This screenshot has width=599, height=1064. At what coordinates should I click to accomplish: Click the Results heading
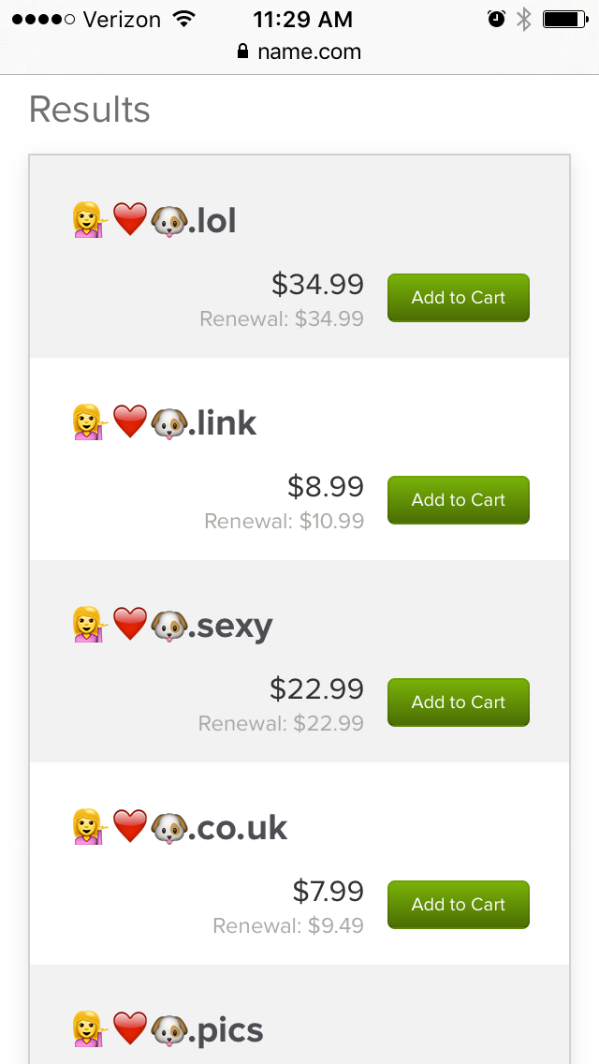click(90, 109)
